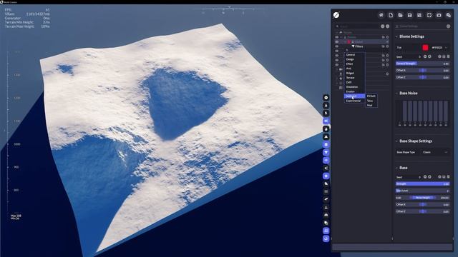Image resolution: width=458 pixels, height=257 pixels.
Task: Click the download arrow icon in vertical toolbar
Action: [x=326, y=105]
